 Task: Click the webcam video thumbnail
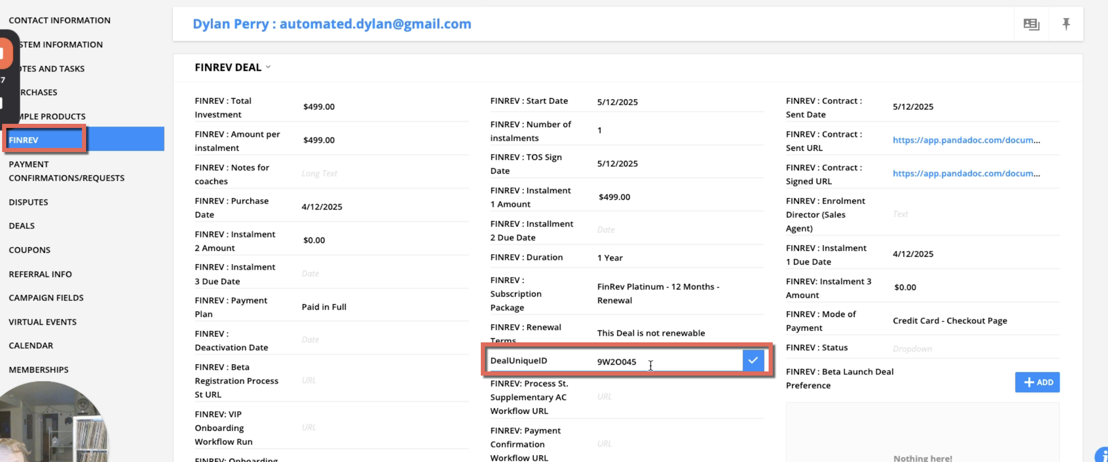[52, 423]
